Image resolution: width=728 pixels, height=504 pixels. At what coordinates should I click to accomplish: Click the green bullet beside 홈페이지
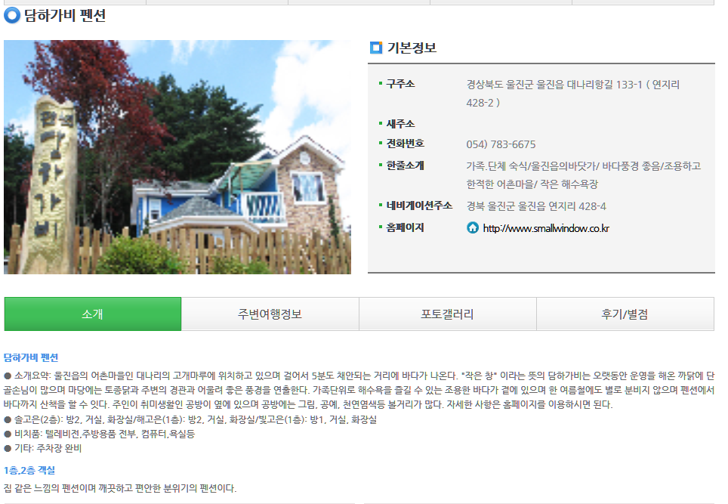click(x=381, y=227)
